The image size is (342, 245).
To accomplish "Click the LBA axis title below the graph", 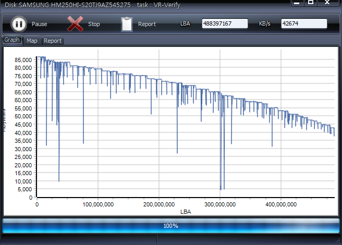I will [186, 212].
